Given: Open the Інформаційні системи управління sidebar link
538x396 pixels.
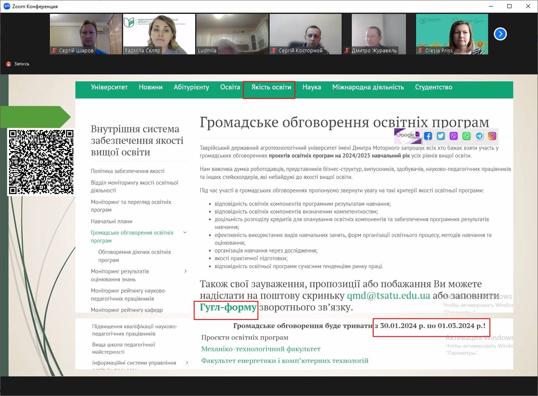Looking at the screenshot, I should coord(134,363).
